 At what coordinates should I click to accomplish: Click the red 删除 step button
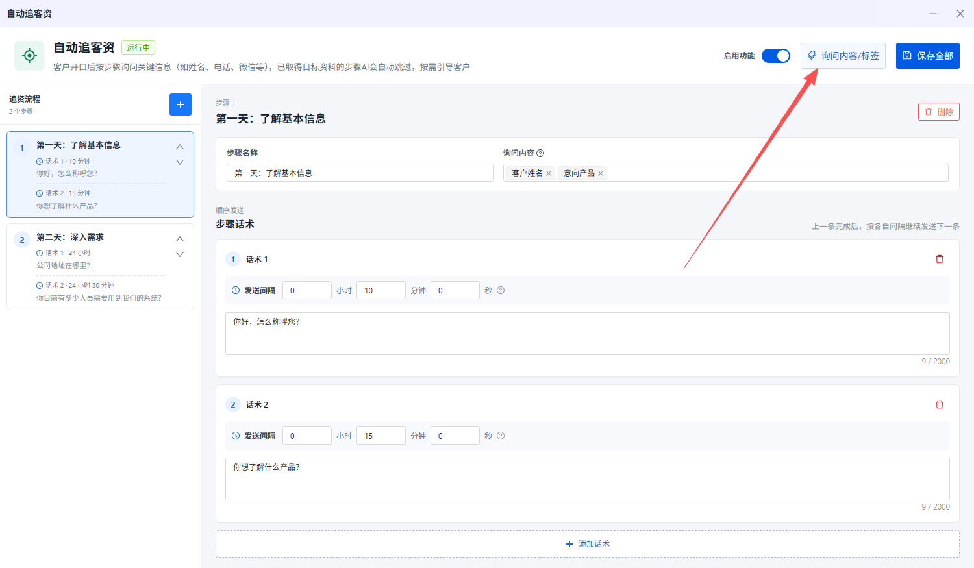click(x=939, y=112)
